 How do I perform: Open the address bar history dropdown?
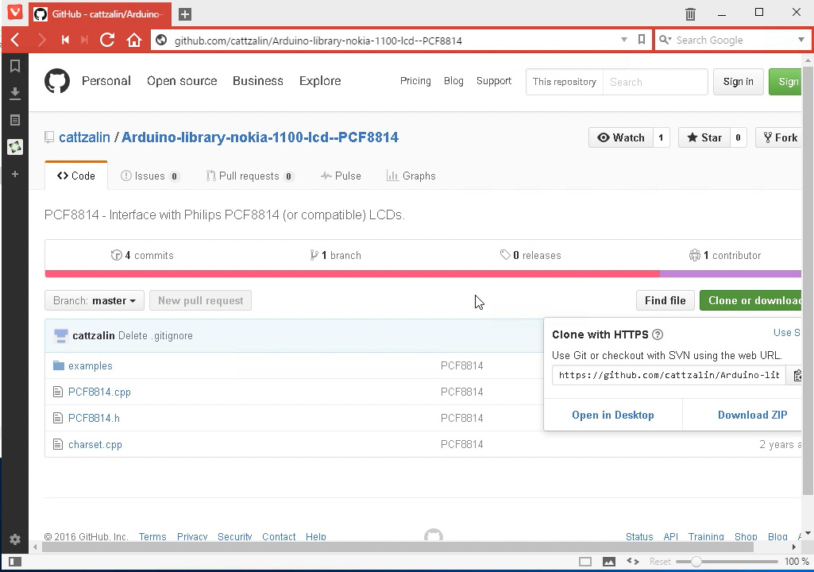coord(624,40)
